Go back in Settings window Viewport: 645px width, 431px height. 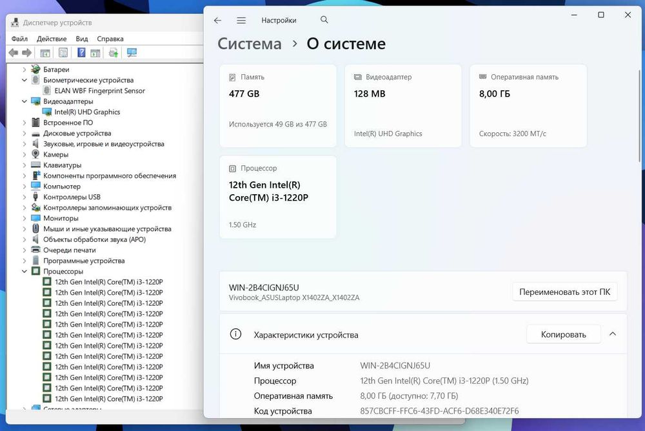point(217,20)
